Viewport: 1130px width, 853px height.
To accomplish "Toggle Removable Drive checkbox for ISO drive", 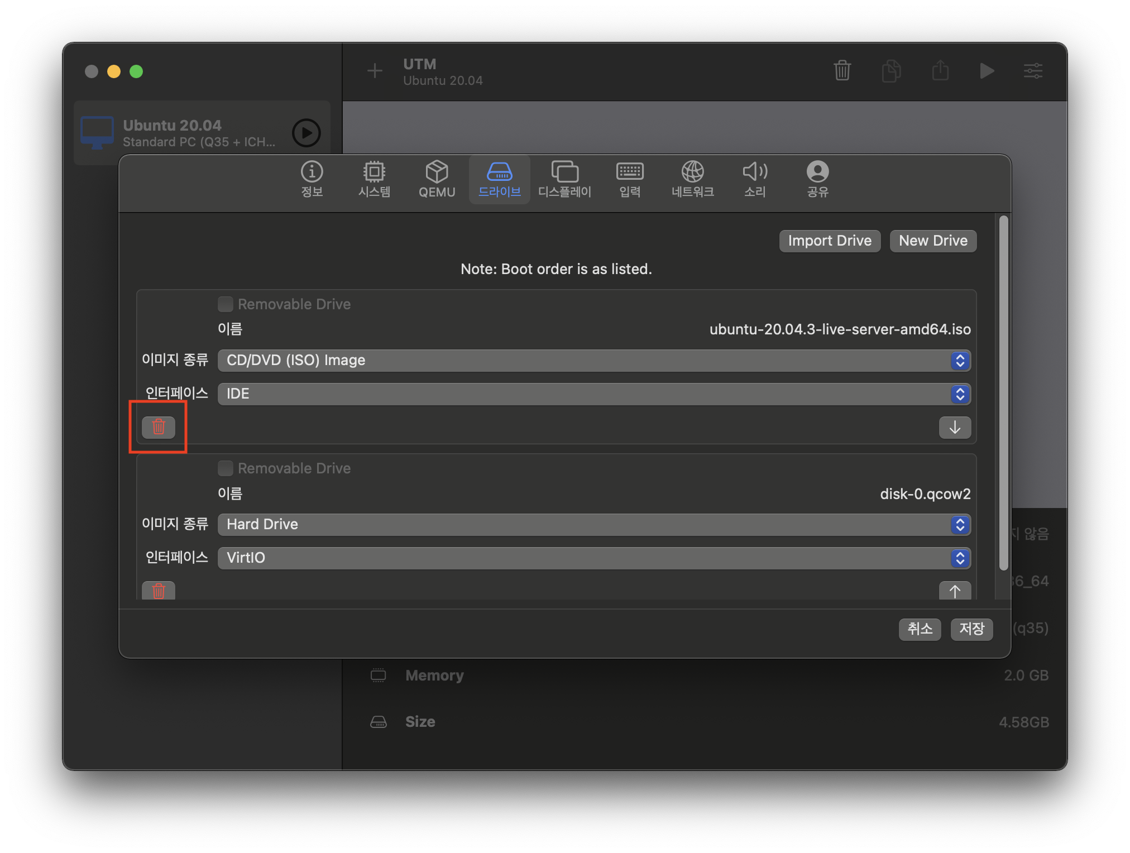I will point(226,304).
